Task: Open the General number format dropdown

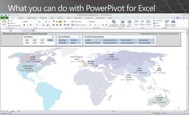Action: click(107, 22)
